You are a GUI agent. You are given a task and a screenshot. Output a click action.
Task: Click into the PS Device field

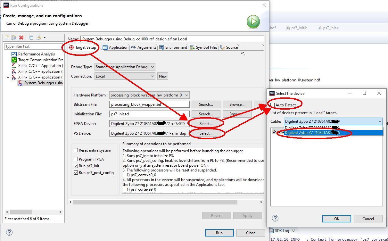pos(149,133)
